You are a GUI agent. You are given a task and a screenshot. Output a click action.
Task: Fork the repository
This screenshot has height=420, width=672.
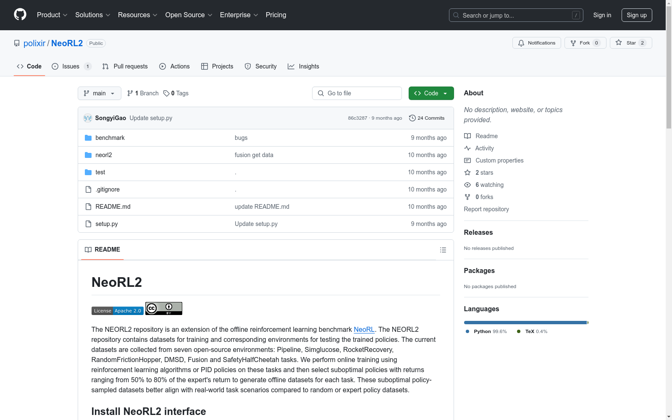pyautogui.click(x=585, y=43)
